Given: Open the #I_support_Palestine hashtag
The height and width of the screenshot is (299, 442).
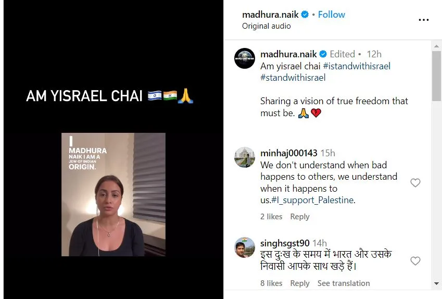Looking at the screenshot, I should 312,200.
